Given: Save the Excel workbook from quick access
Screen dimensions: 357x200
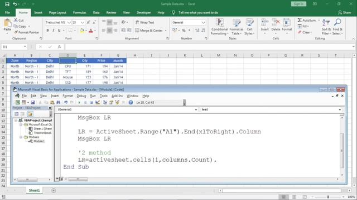Looking at the screenshot, I should pyautogui.click(x=7, y=4).
